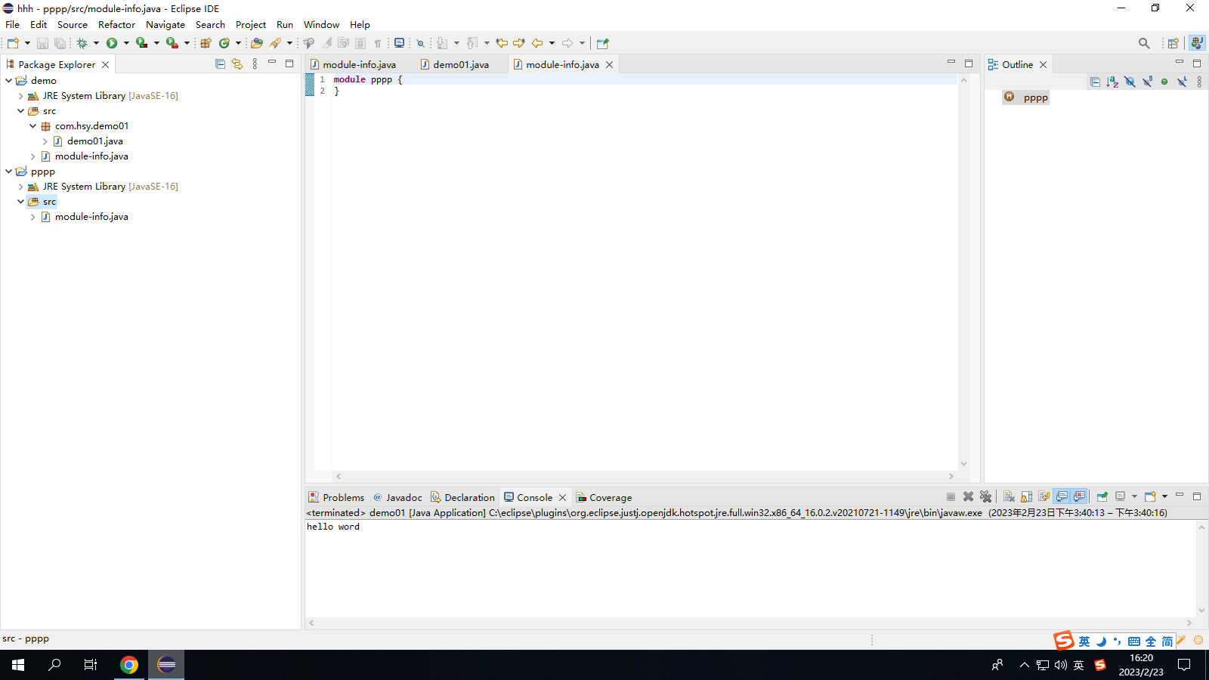Toggle Scroll Lock in the Console toolbar
Image resolution: width=1209 pixels, height=680 pixels.
[1025, 496]
